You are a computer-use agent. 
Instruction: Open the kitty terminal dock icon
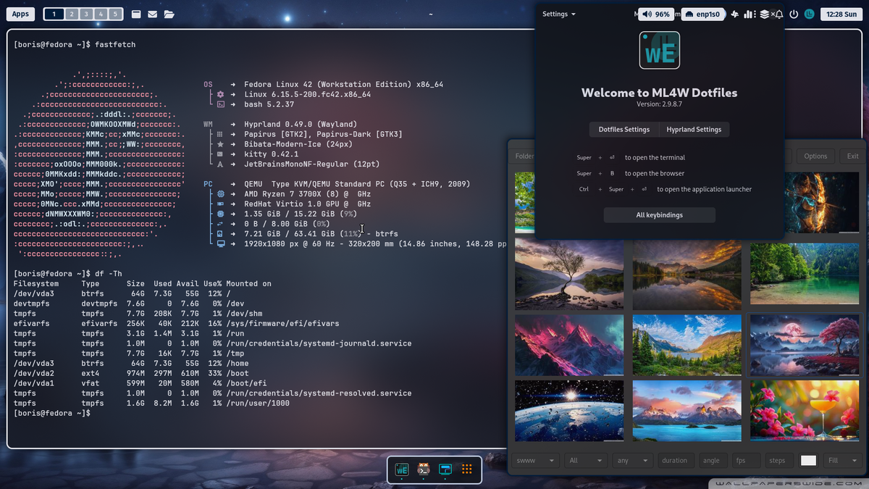pyautogui.click(x=424, y=469)
